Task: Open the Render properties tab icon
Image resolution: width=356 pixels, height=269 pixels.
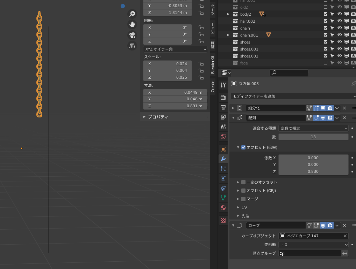Action: click(223, 98)
